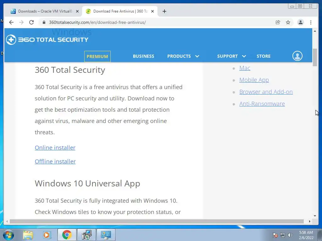
Task: Click the browser forward arrow
Action: coord(21,22)
